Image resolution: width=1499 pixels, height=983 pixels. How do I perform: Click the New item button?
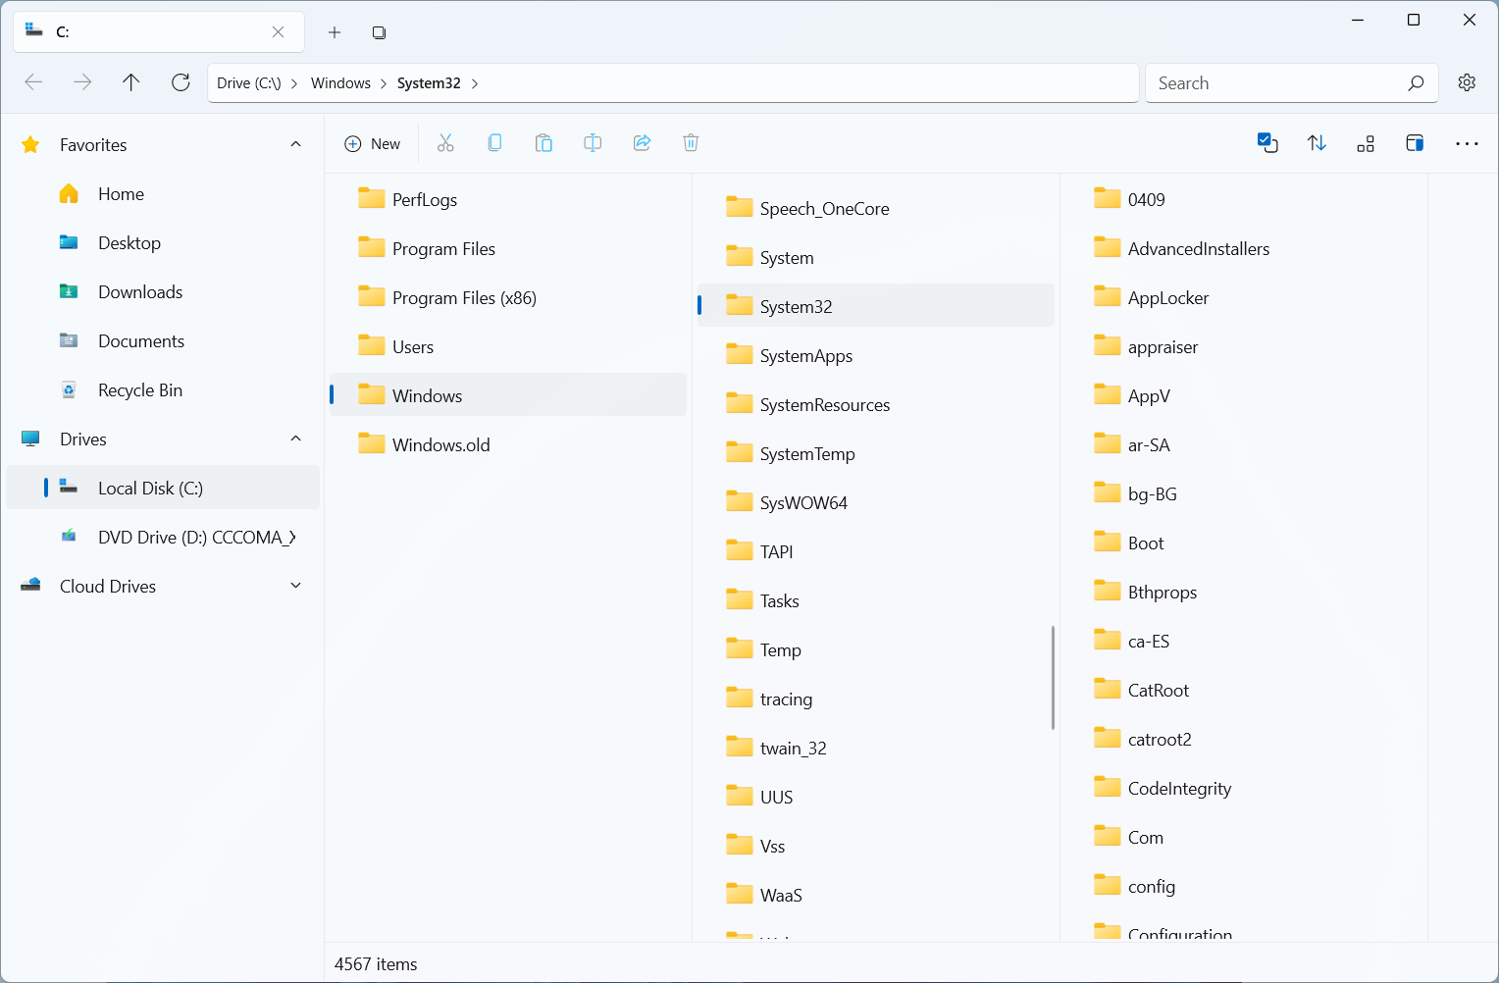coord(373,143)
